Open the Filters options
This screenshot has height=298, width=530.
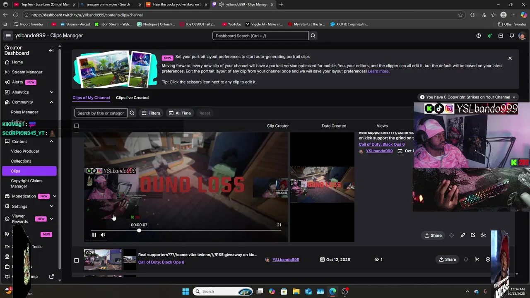pos(151,113)
